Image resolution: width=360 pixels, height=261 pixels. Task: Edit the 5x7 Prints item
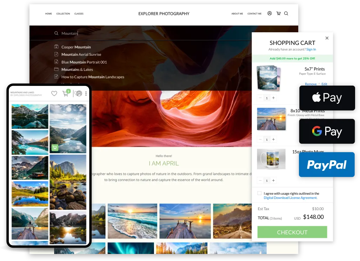[x=324, y=84]
